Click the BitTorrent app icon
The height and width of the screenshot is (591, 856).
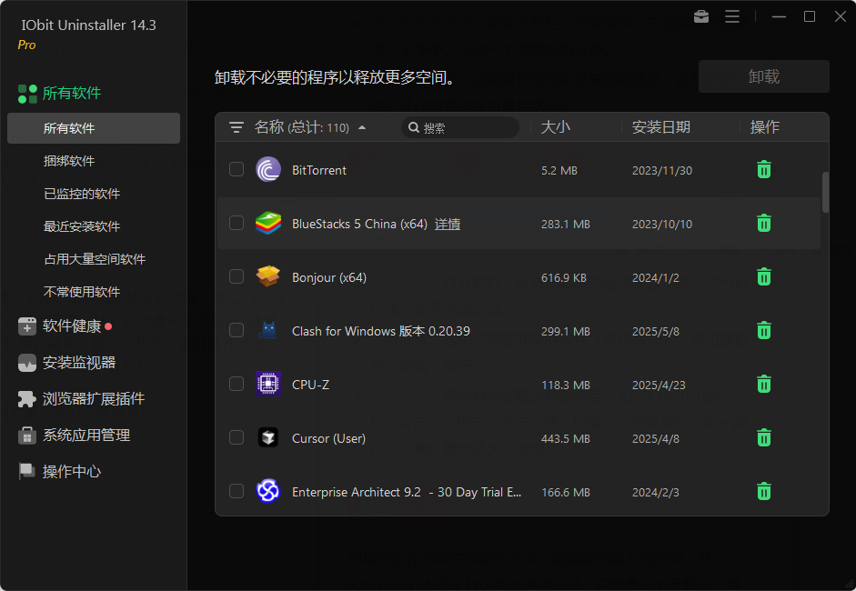(268, 170)
